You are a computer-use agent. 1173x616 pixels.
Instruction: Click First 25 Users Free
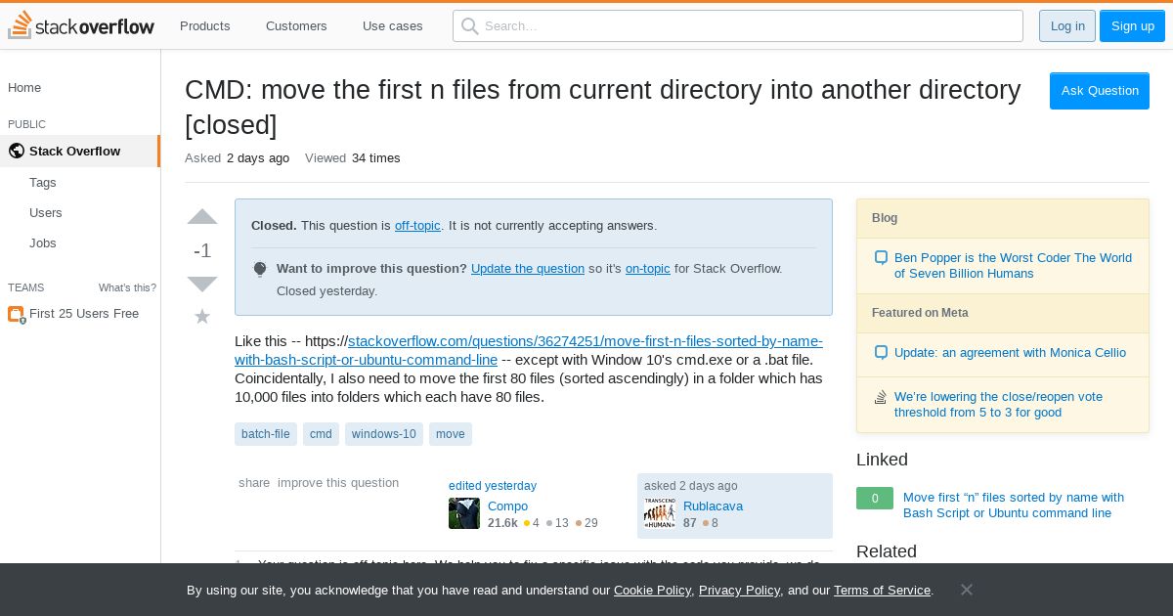click(x=84, y=314)
